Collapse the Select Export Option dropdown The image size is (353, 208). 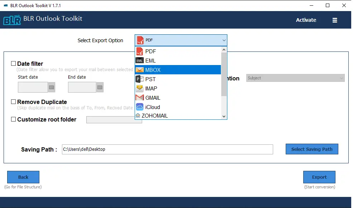pos(224,40)
